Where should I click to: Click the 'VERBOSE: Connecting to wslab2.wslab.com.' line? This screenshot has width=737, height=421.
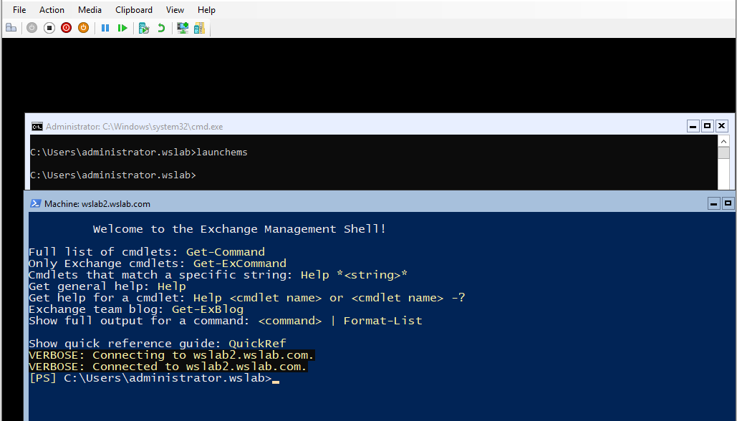(172, 355)
